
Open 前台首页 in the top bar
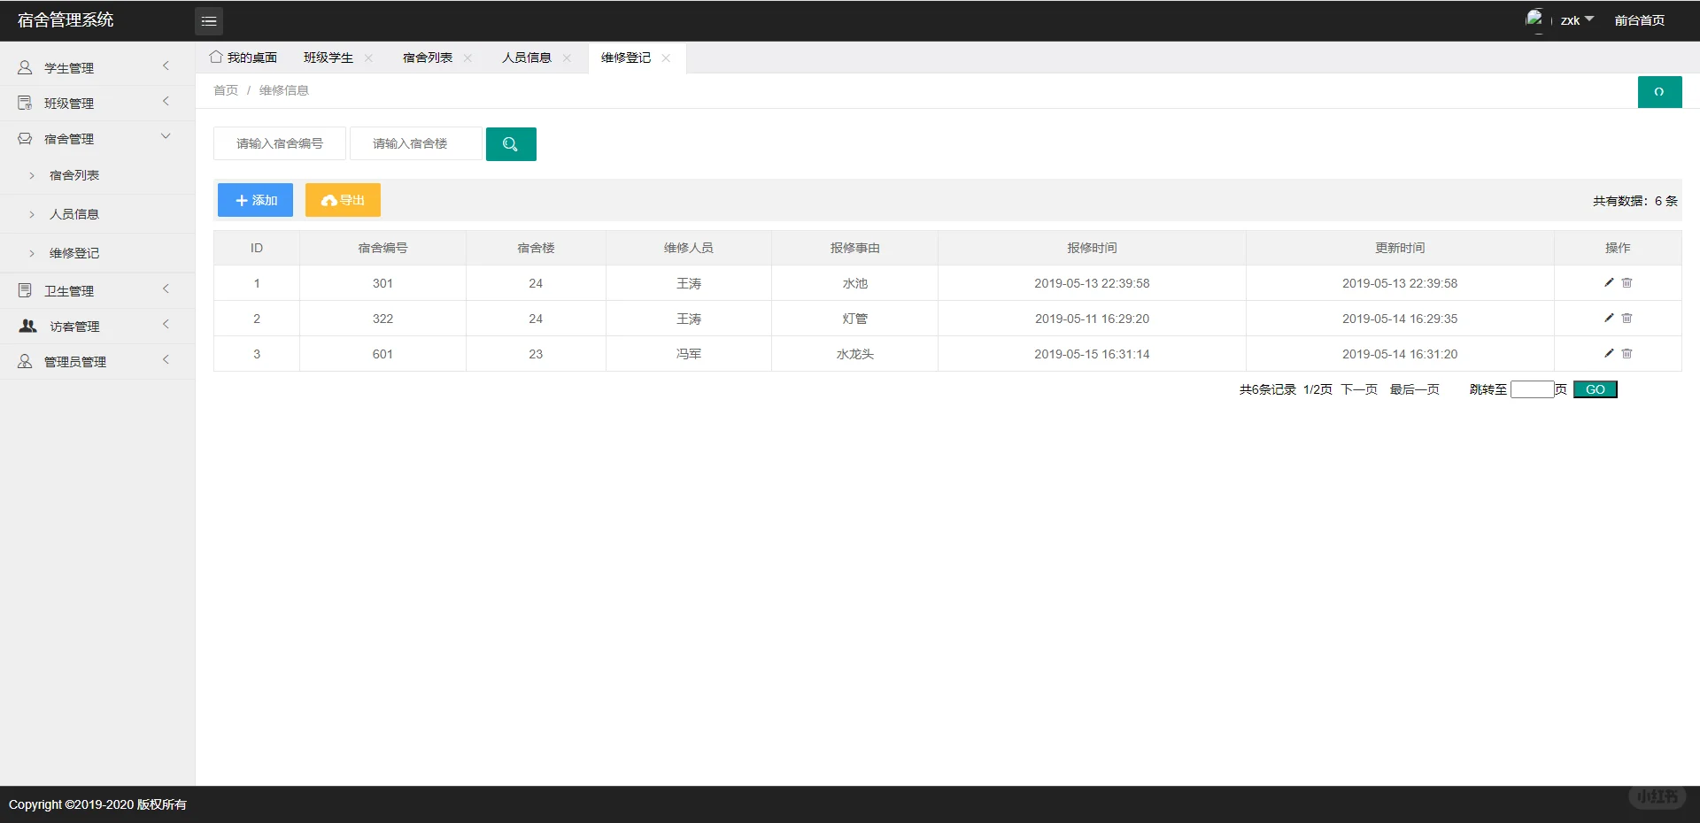point(1640,19)
